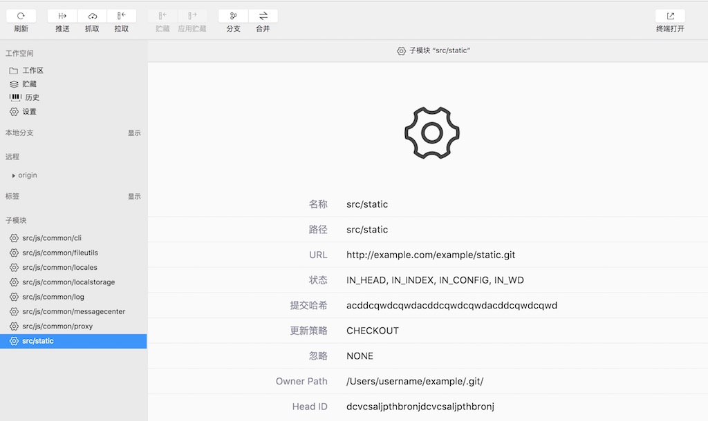Click the Stash (贮藏) toolbar icon
This screenshot has width=708, height=421.
(x=162, y=16)
